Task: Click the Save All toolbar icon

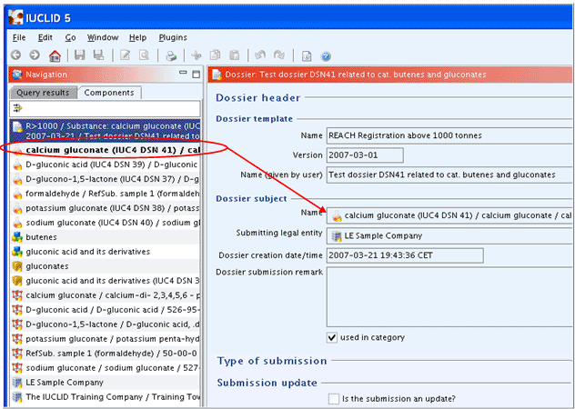Action: click(x=98, y=55)
